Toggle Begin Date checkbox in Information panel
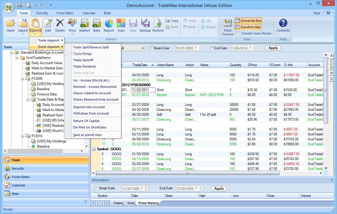The image size is (337, 214). 97,188
